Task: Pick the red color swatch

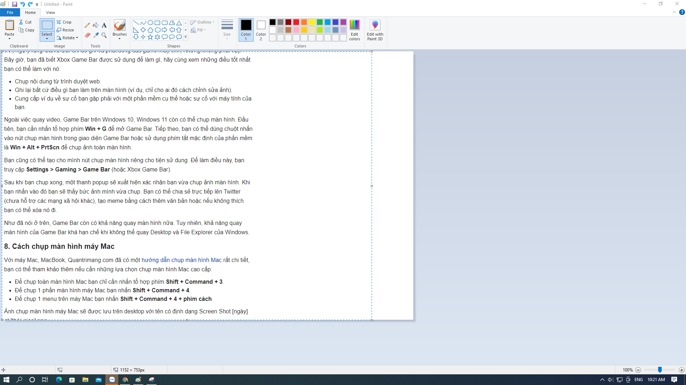Action: 296,22
